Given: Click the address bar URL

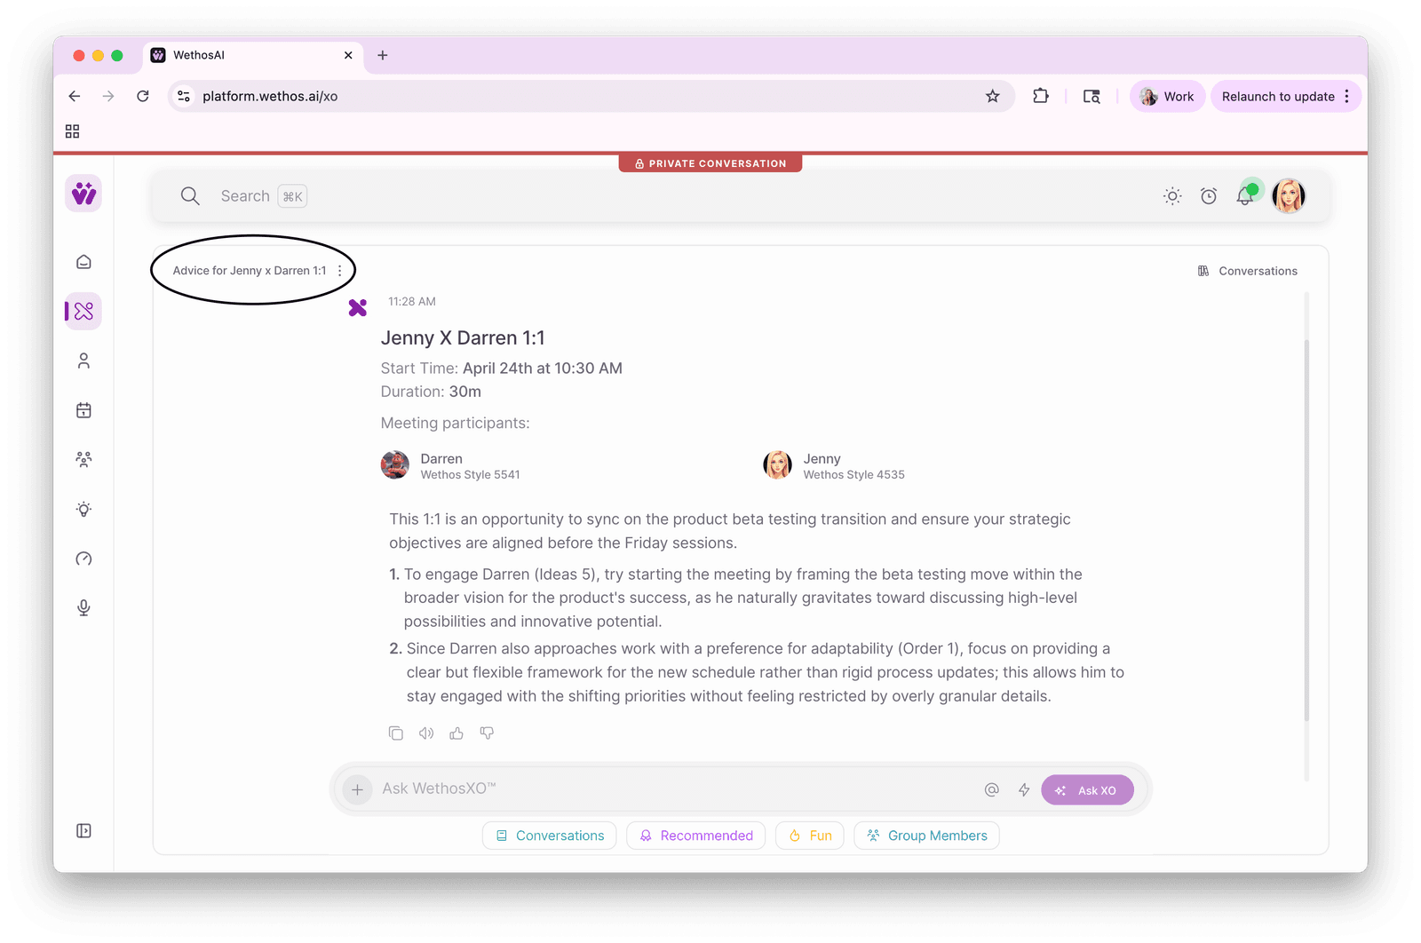Looking at the screenshot, I should coord(270,96).
